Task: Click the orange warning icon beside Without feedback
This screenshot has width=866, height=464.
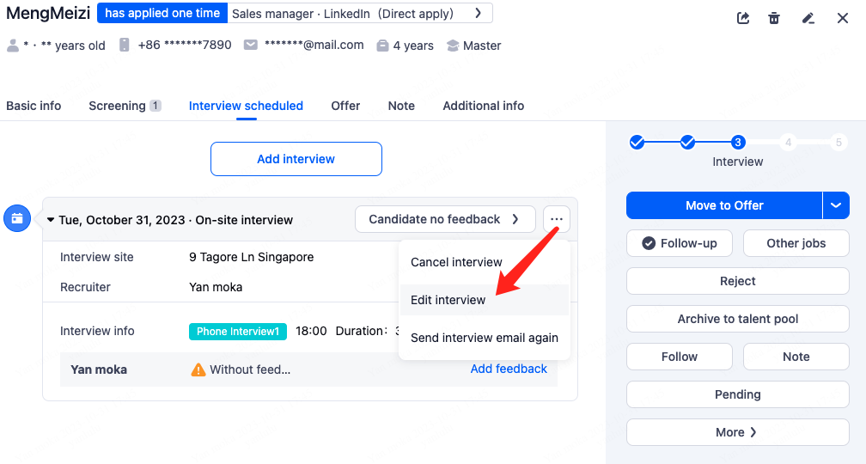Action: (198, 369)
